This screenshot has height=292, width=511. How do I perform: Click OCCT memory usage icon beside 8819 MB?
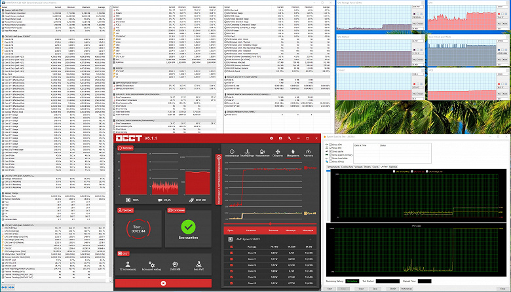pos(191,200)
